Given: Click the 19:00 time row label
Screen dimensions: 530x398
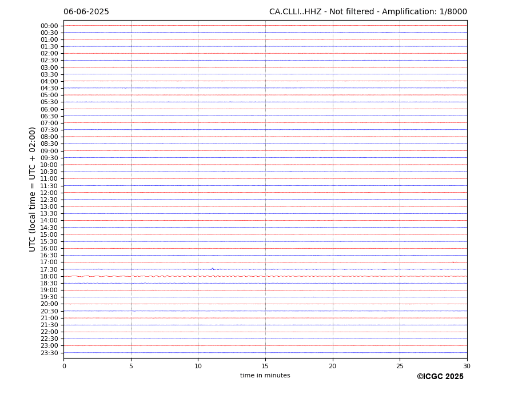Looking at the screenshot, I should pyautogui.click(x=49, y=290).
